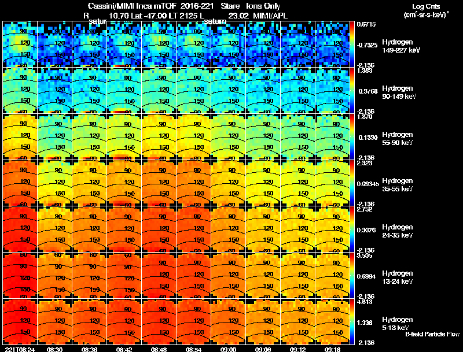Screen dimensions: 463x352
Task: Click the 'Cassini/MIMI Inca mTOF' title text
Action: point(132,6)
